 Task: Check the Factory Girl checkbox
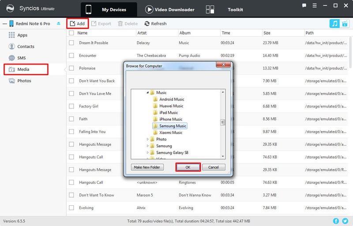(x=71, y=106)
